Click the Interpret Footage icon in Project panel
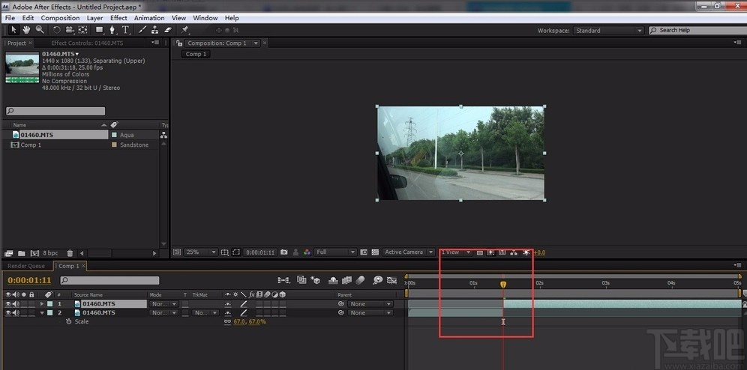Screen dimensions: 747x370 point(8,253)
